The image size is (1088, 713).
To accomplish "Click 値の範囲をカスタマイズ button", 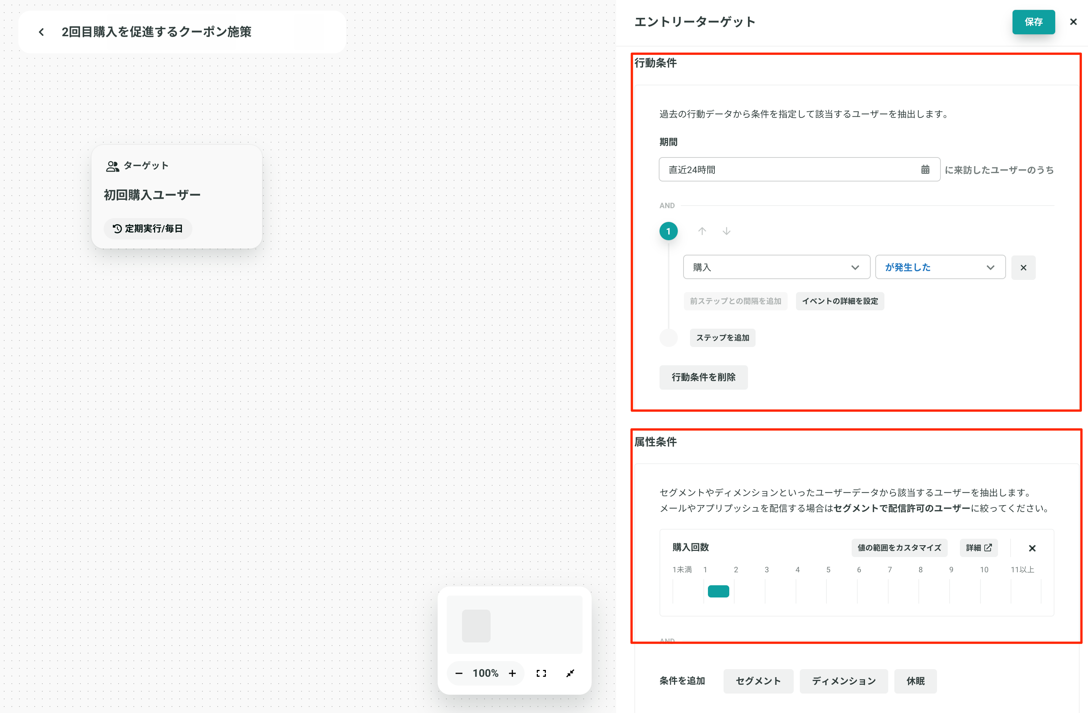I will (899, 548).
